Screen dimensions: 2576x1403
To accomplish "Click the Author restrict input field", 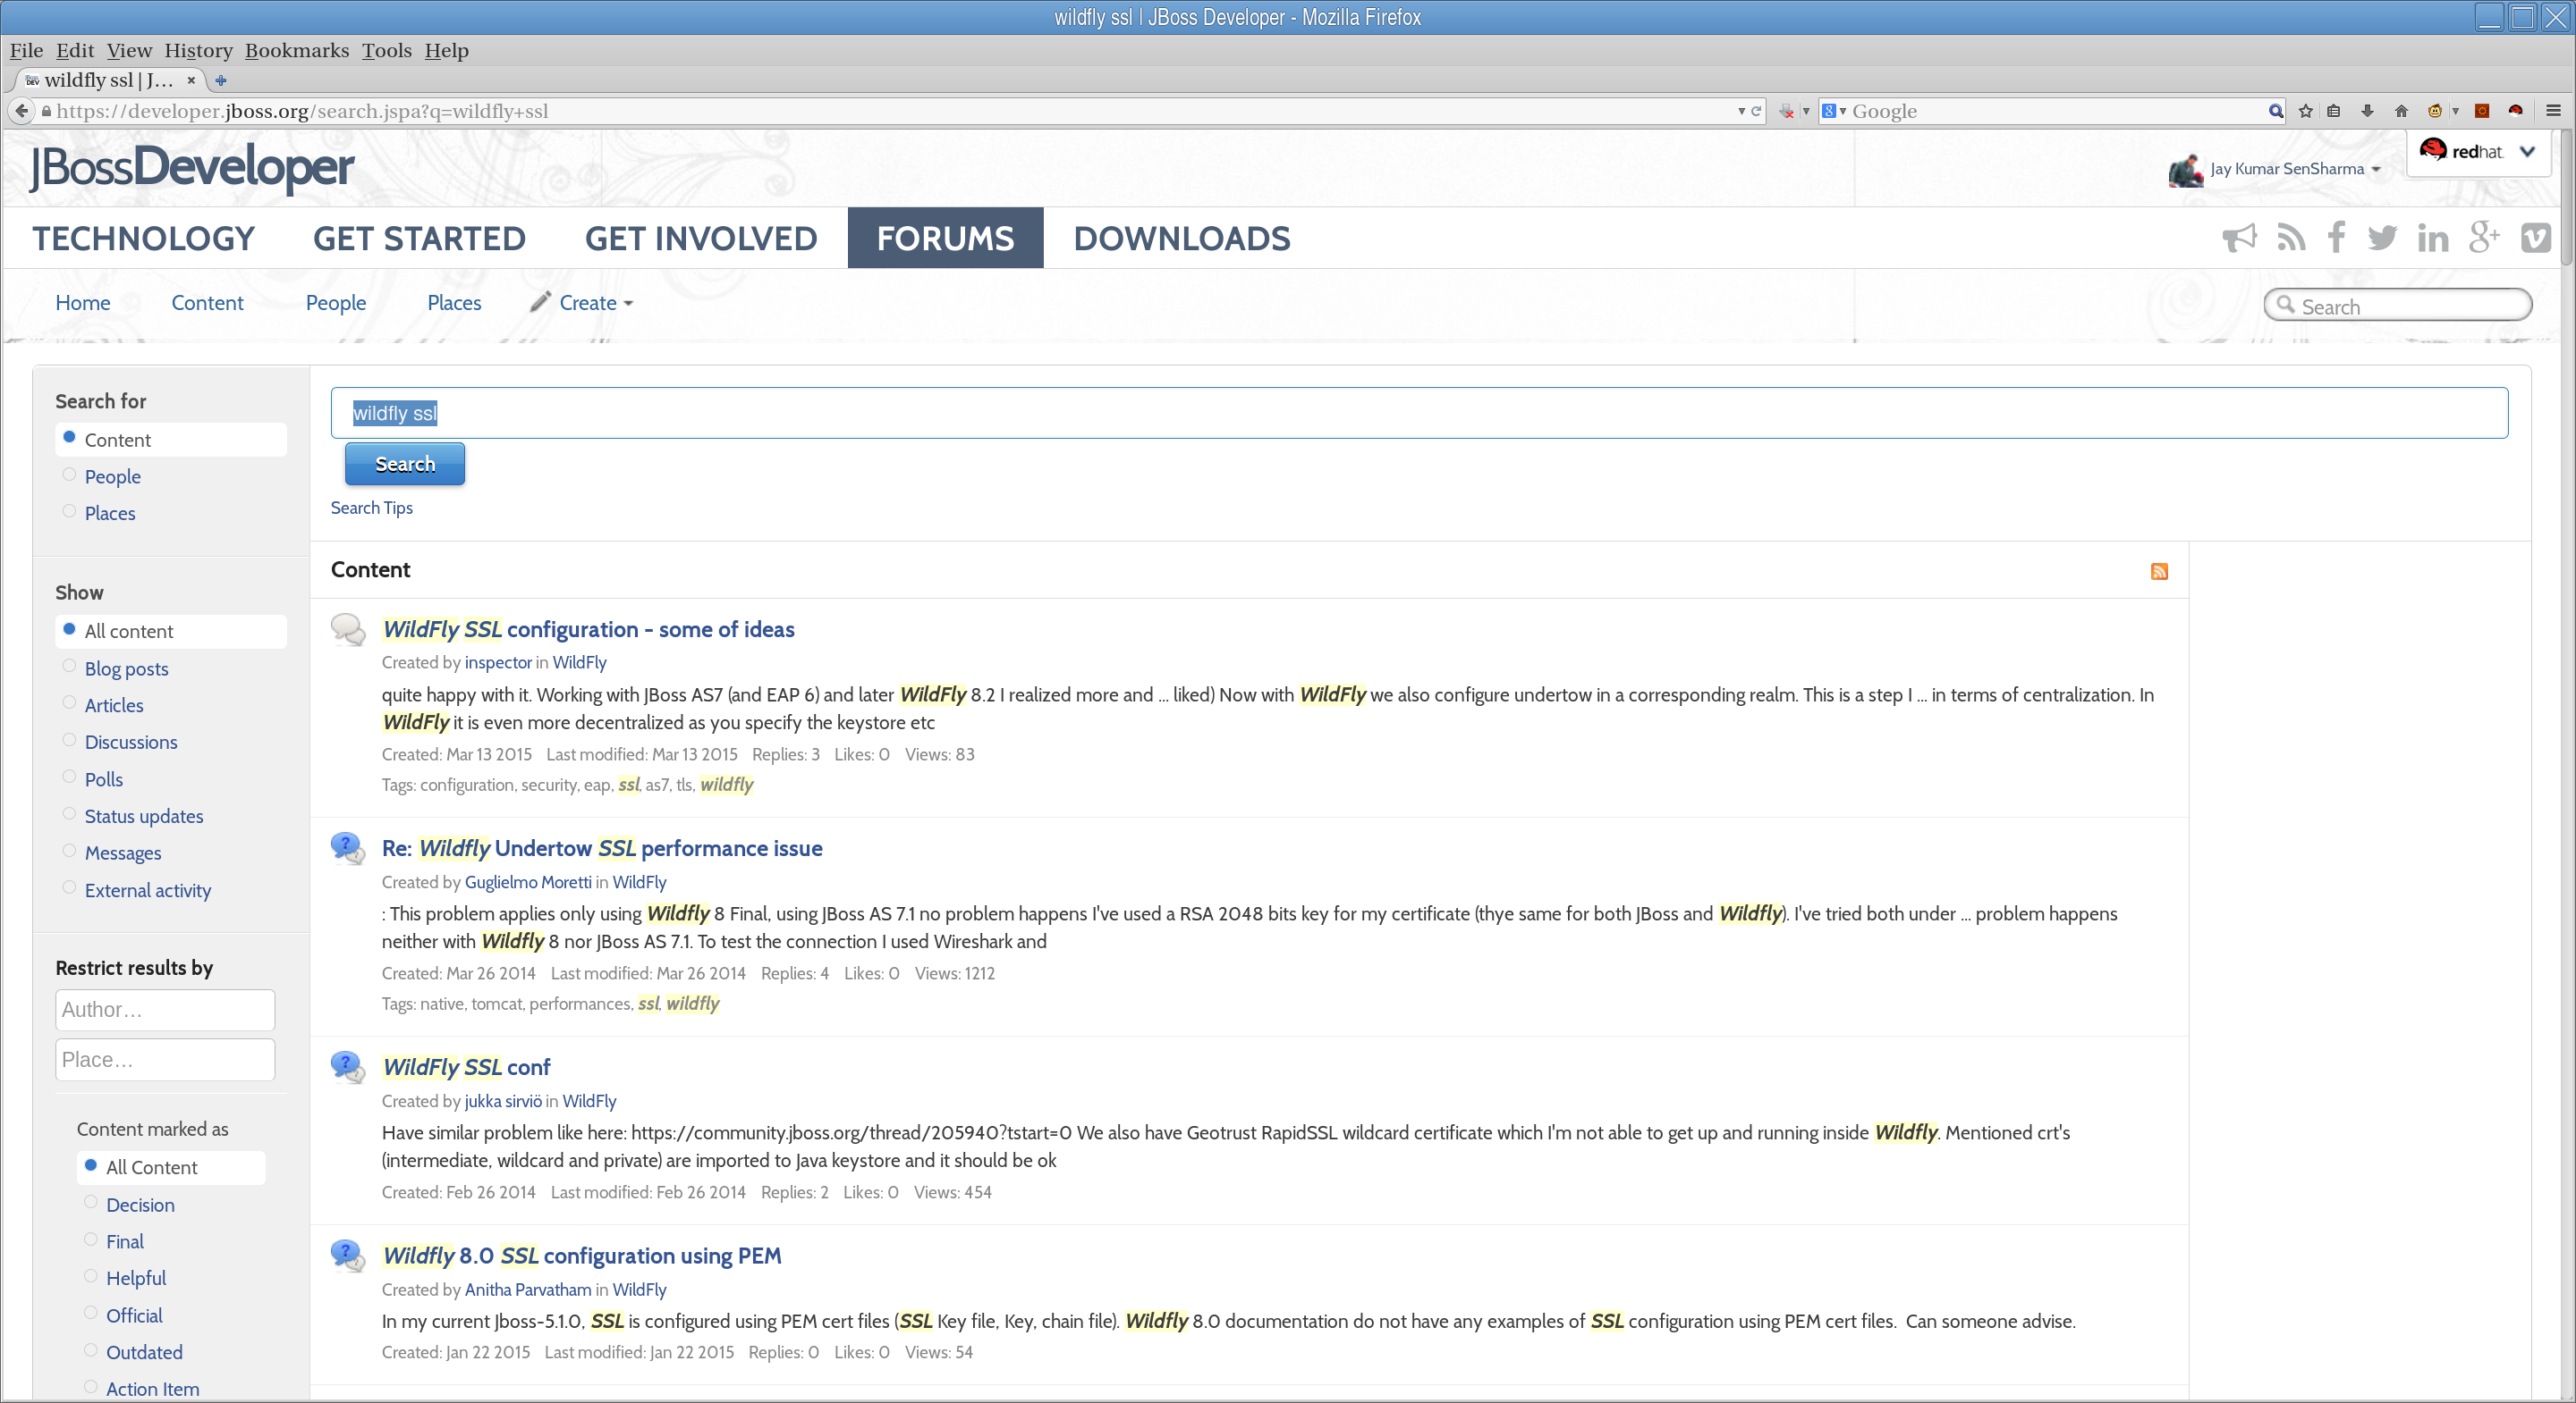I will pos(165,1009).
